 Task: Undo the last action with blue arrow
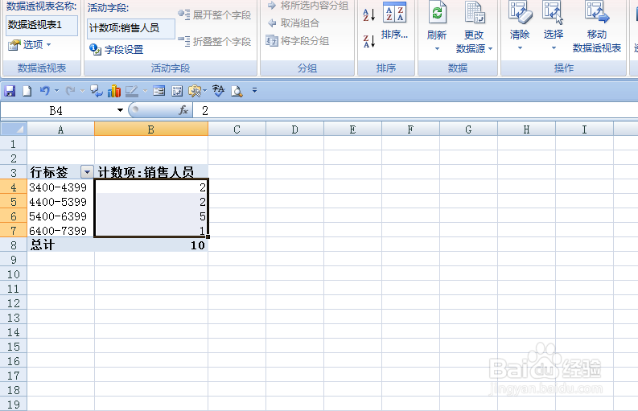point(45,90)
